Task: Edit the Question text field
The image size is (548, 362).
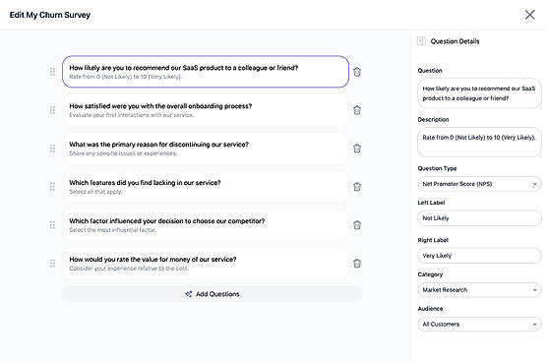Action: tap(479, 93)
